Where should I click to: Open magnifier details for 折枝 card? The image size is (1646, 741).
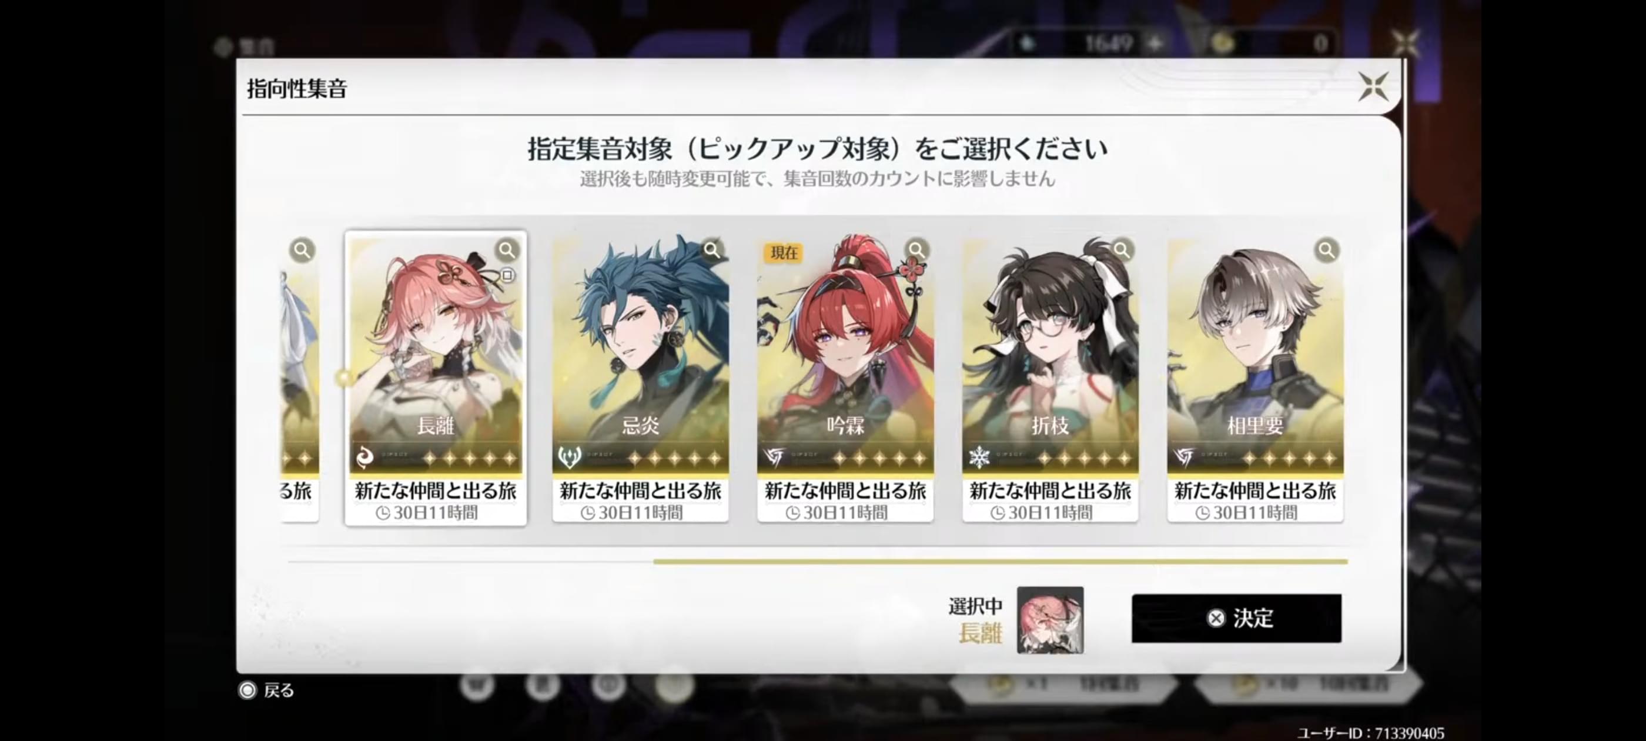pos(1122,250)
